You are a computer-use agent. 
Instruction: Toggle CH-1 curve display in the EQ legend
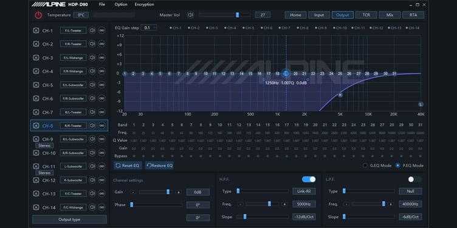coord(175,28)
